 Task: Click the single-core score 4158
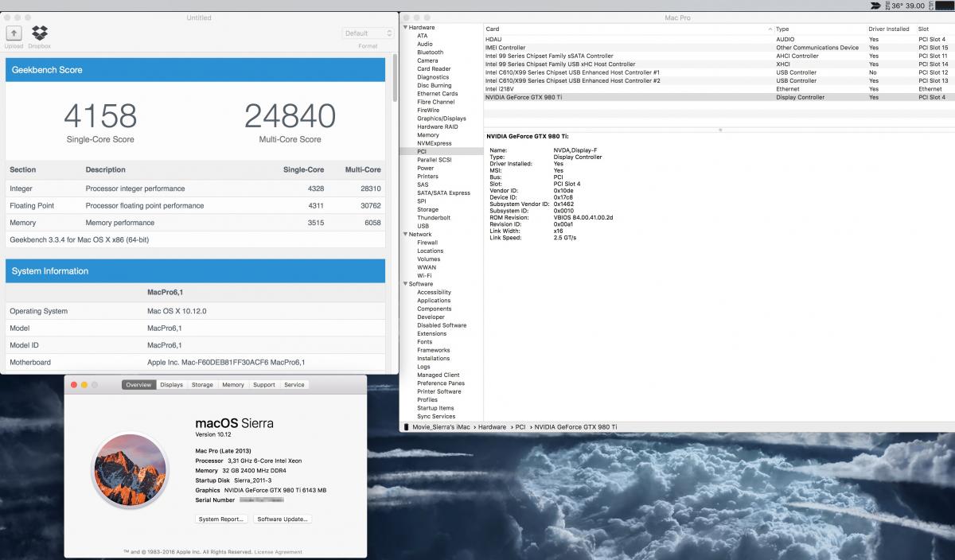100,116
